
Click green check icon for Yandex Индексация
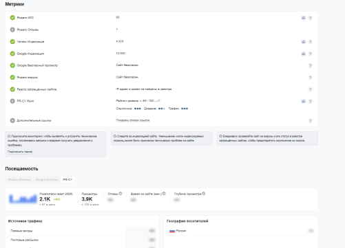coord(12,41)
